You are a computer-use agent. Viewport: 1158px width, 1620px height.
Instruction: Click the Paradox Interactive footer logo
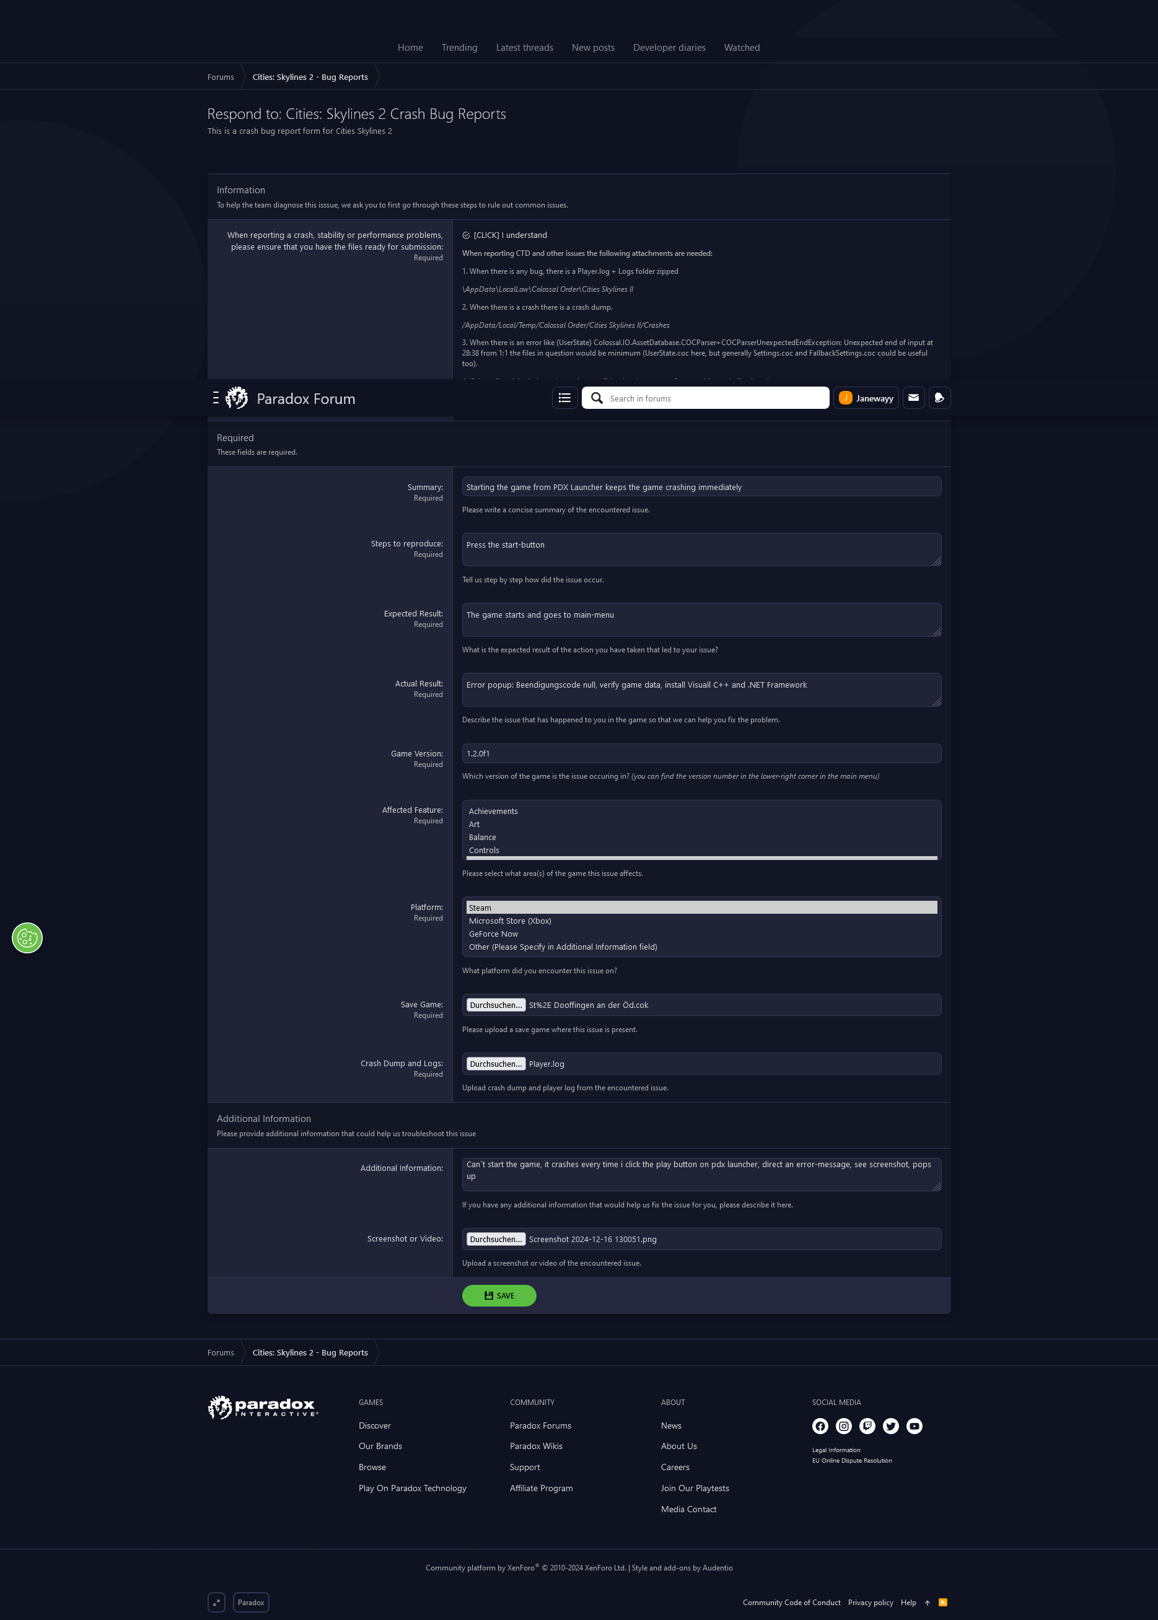[263, 1407]
